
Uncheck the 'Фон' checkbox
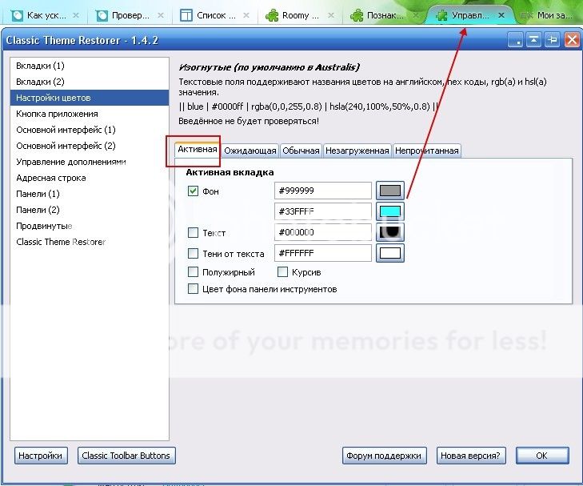pos(193,191)
